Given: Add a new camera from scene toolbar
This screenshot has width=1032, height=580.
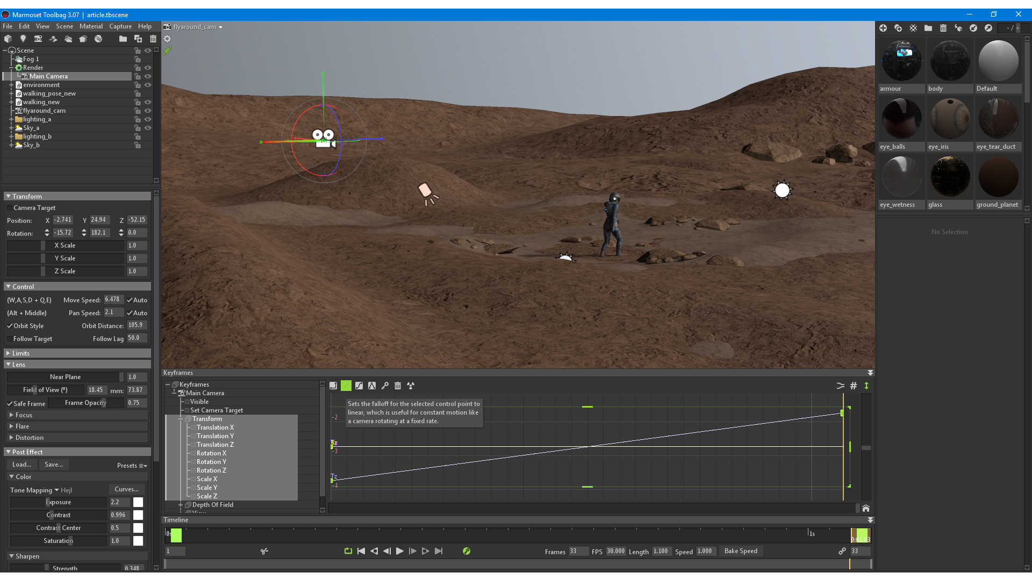Looking at the screenshot, I should (38, 39).
